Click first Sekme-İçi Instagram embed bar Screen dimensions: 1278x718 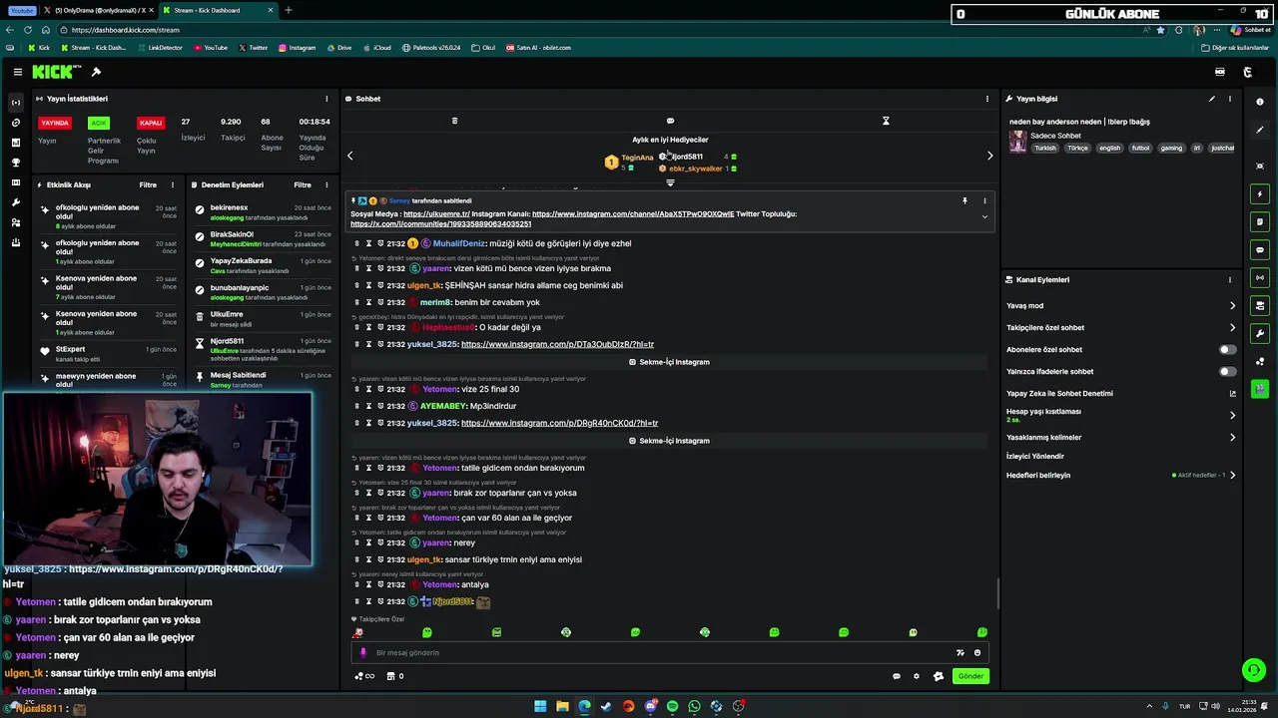[x=670, y=362]
